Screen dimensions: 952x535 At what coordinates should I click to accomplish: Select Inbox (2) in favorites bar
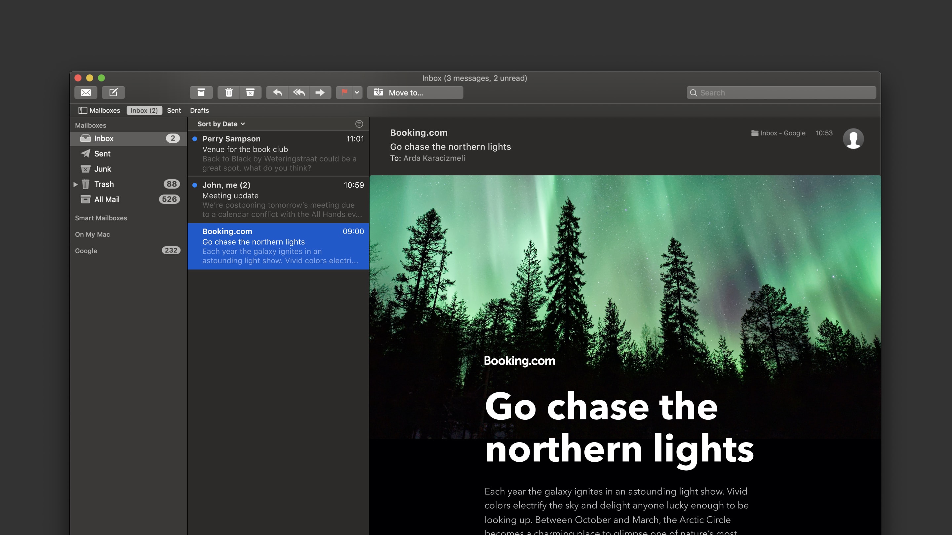[144, 110]
